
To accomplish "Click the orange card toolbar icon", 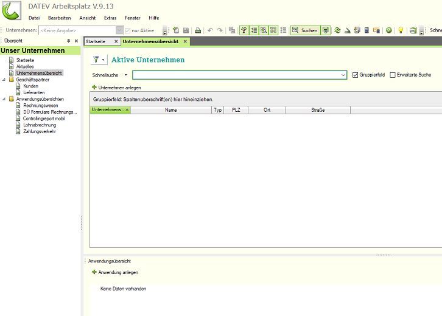I will [377, 30].
